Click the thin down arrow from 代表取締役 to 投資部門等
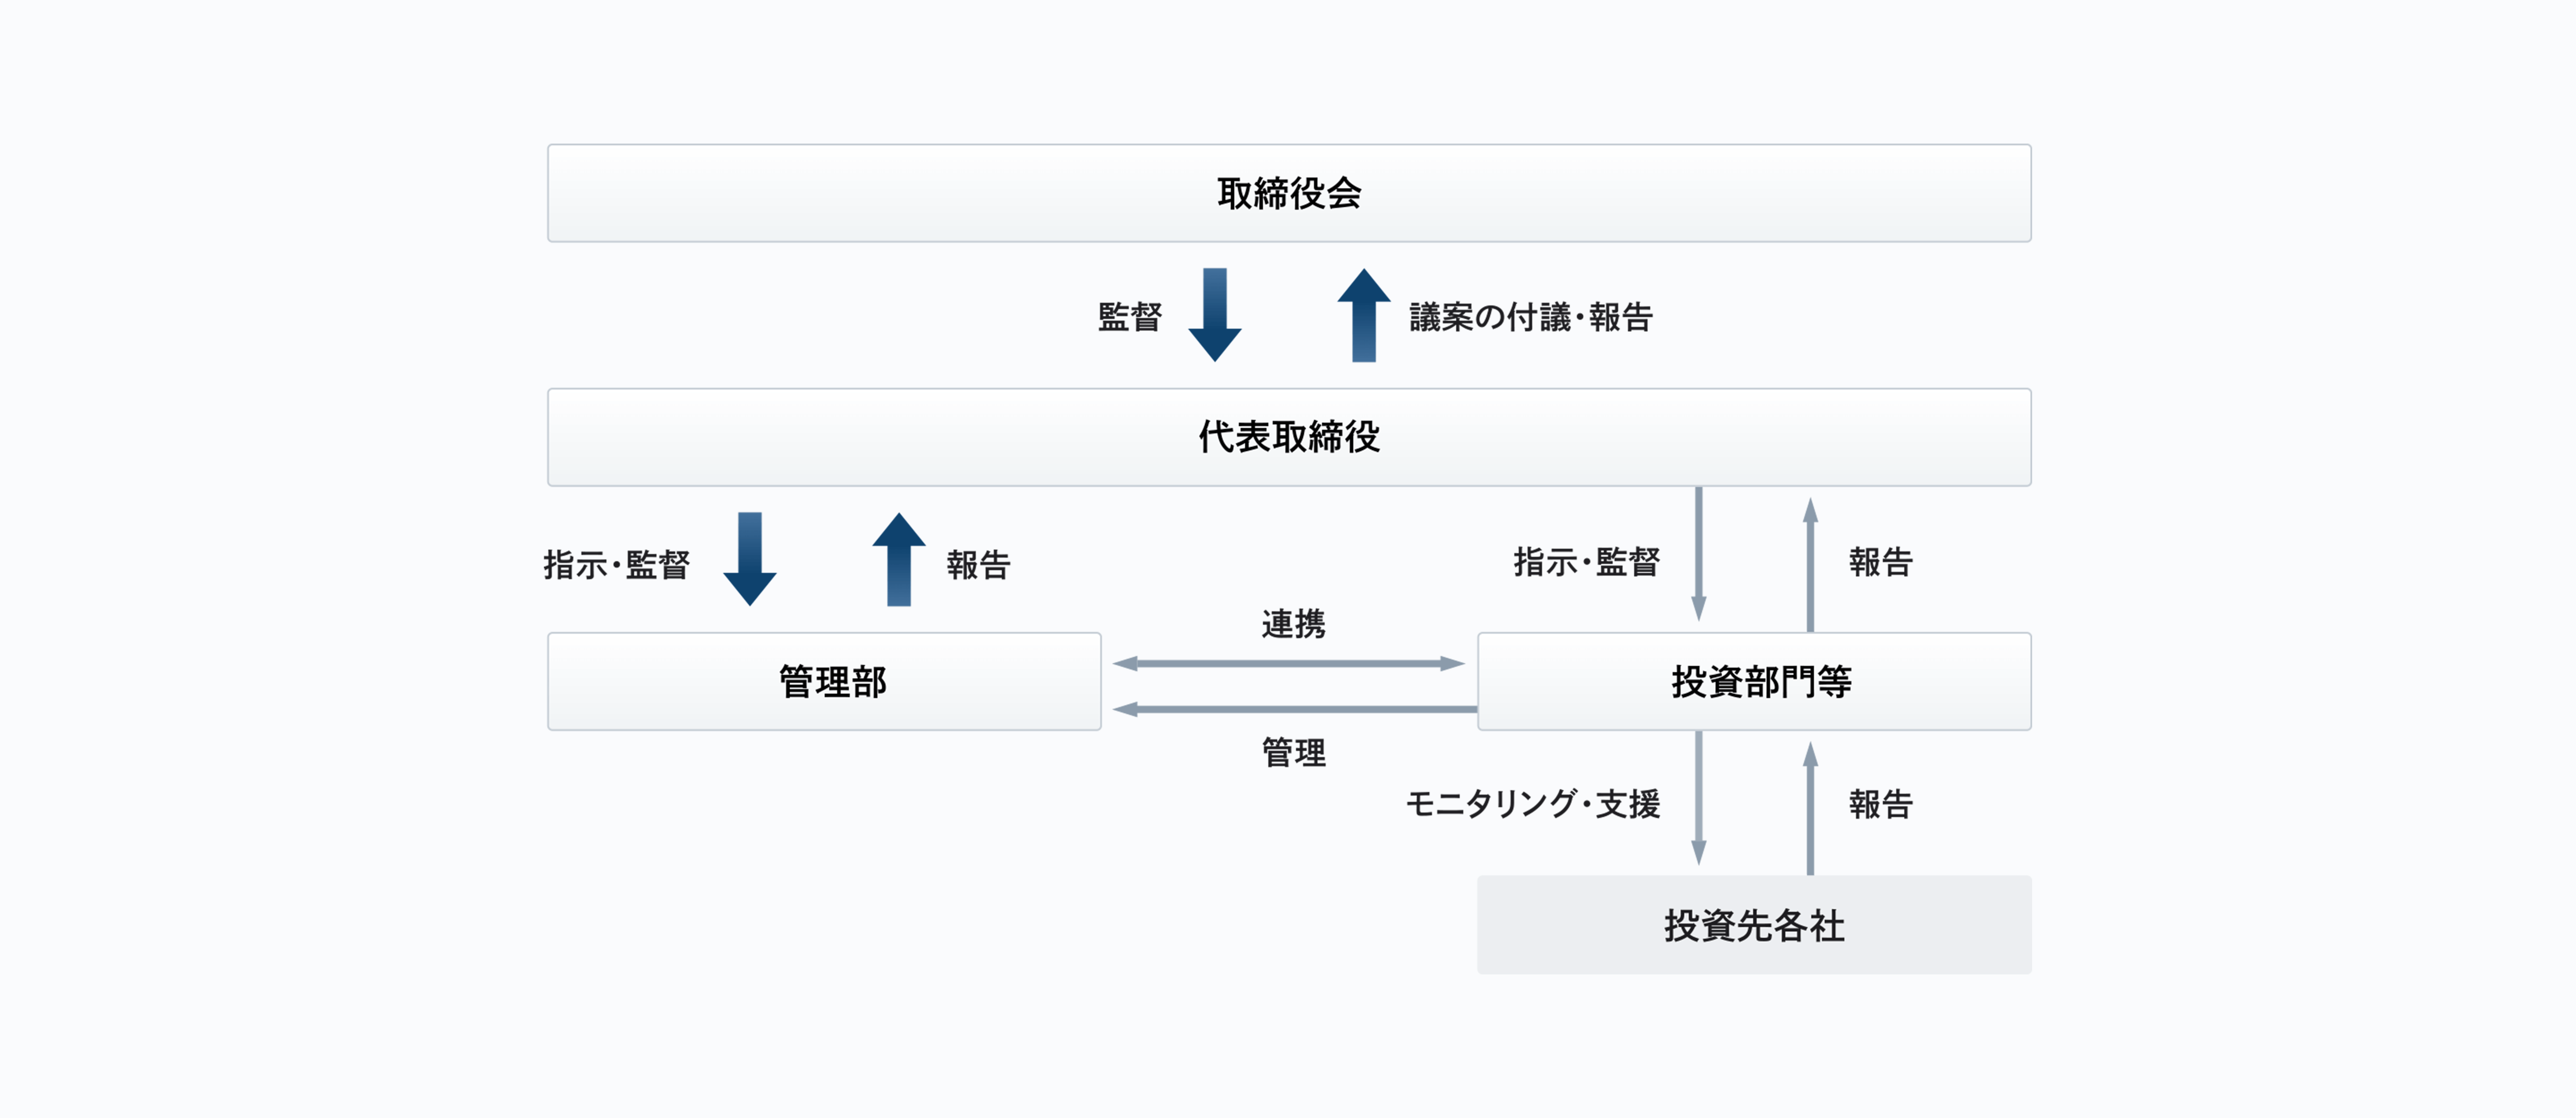This screenshot has height=1118, width=2576. tap(1698, 554)
